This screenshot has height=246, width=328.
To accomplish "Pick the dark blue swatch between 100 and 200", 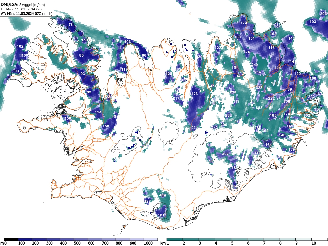I will (x=25, y=239).
